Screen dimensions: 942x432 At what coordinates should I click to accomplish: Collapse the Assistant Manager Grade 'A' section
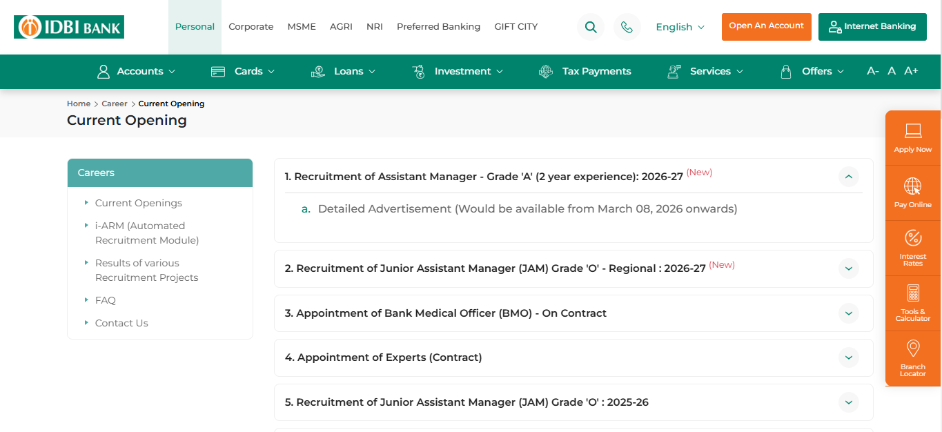tap(849, 177)
